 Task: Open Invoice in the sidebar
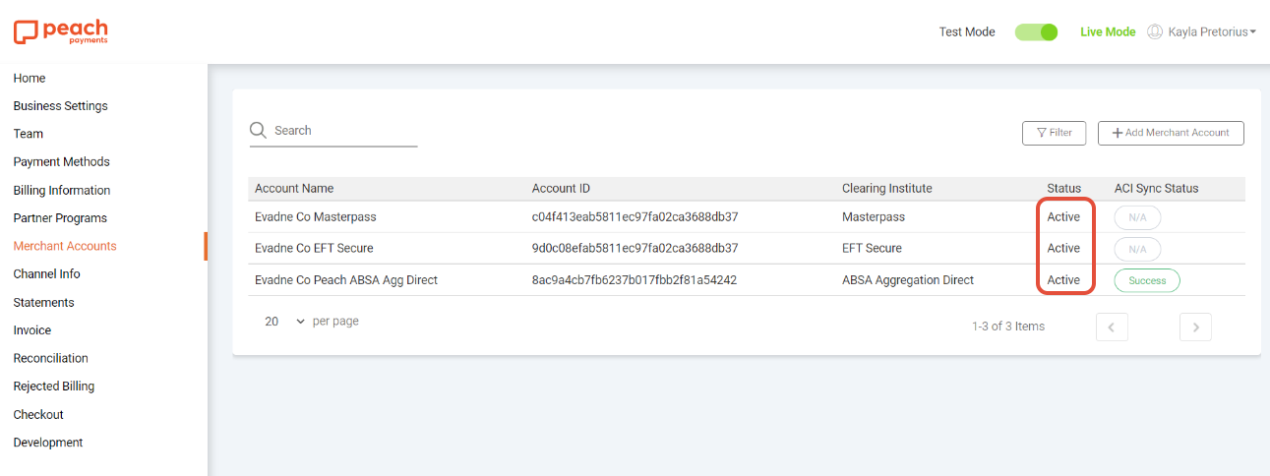32,330
